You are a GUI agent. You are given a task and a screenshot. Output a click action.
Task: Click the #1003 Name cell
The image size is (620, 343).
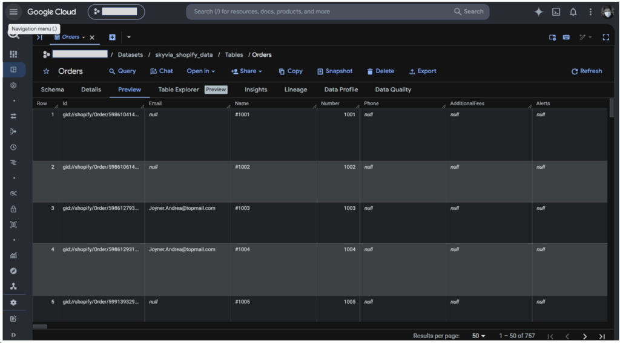(274, 223)
